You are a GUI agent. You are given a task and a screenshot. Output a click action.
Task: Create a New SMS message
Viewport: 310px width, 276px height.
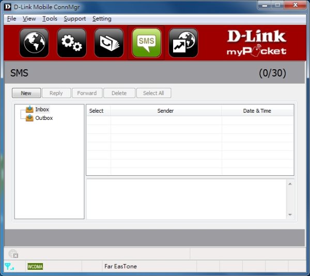tap(26, 93)
